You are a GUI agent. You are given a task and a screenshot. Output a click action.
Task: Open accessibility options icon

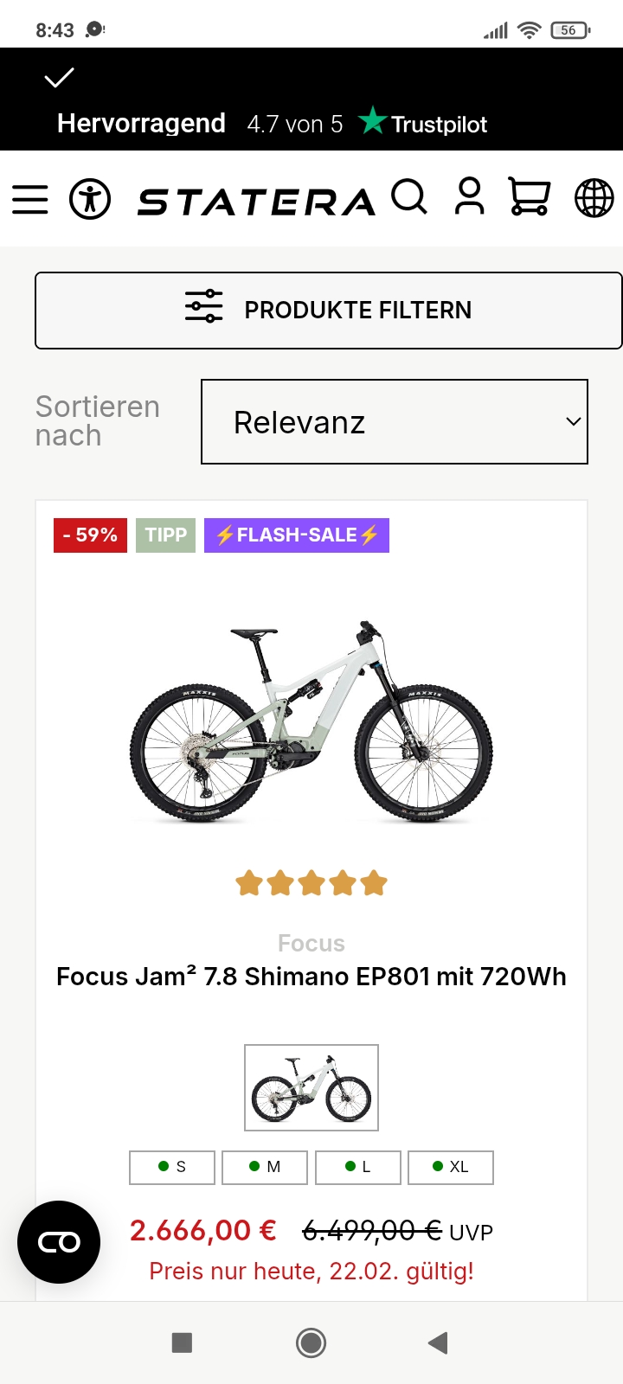pos(90,199)
